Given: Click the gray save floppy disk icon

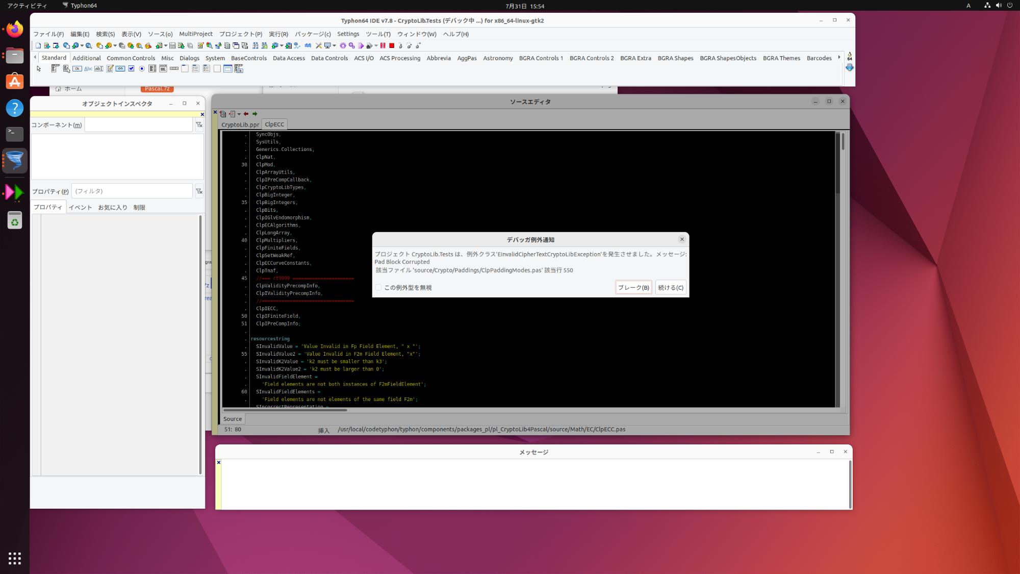Looking at the screenshot, I should [172, 45].
